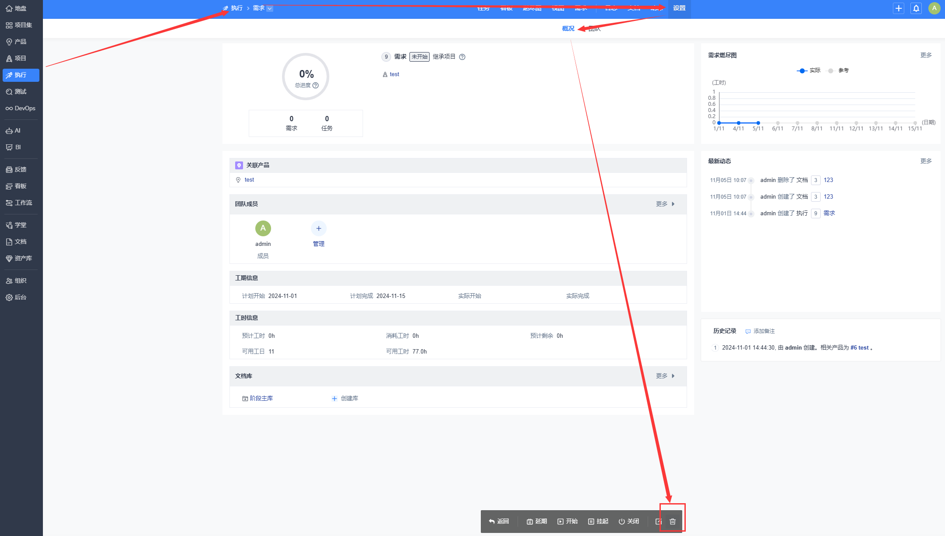Viewport: 945px width, 536px height.
Task: Click 计划完成 2024-11-15 value
Action: (391, 296)
